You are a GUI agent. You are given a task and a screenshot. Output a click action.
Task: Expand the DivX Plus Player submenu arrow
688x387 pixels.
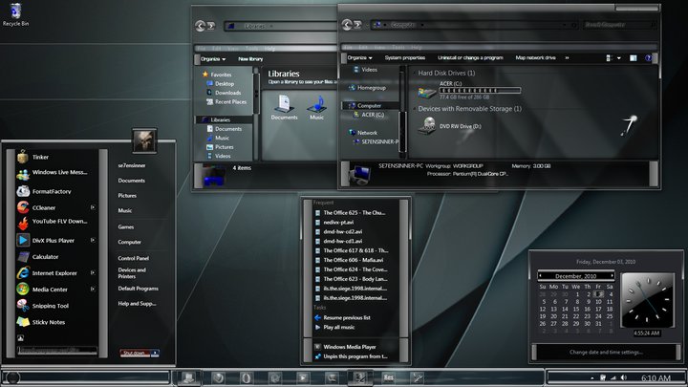click(x=93, y=240)
